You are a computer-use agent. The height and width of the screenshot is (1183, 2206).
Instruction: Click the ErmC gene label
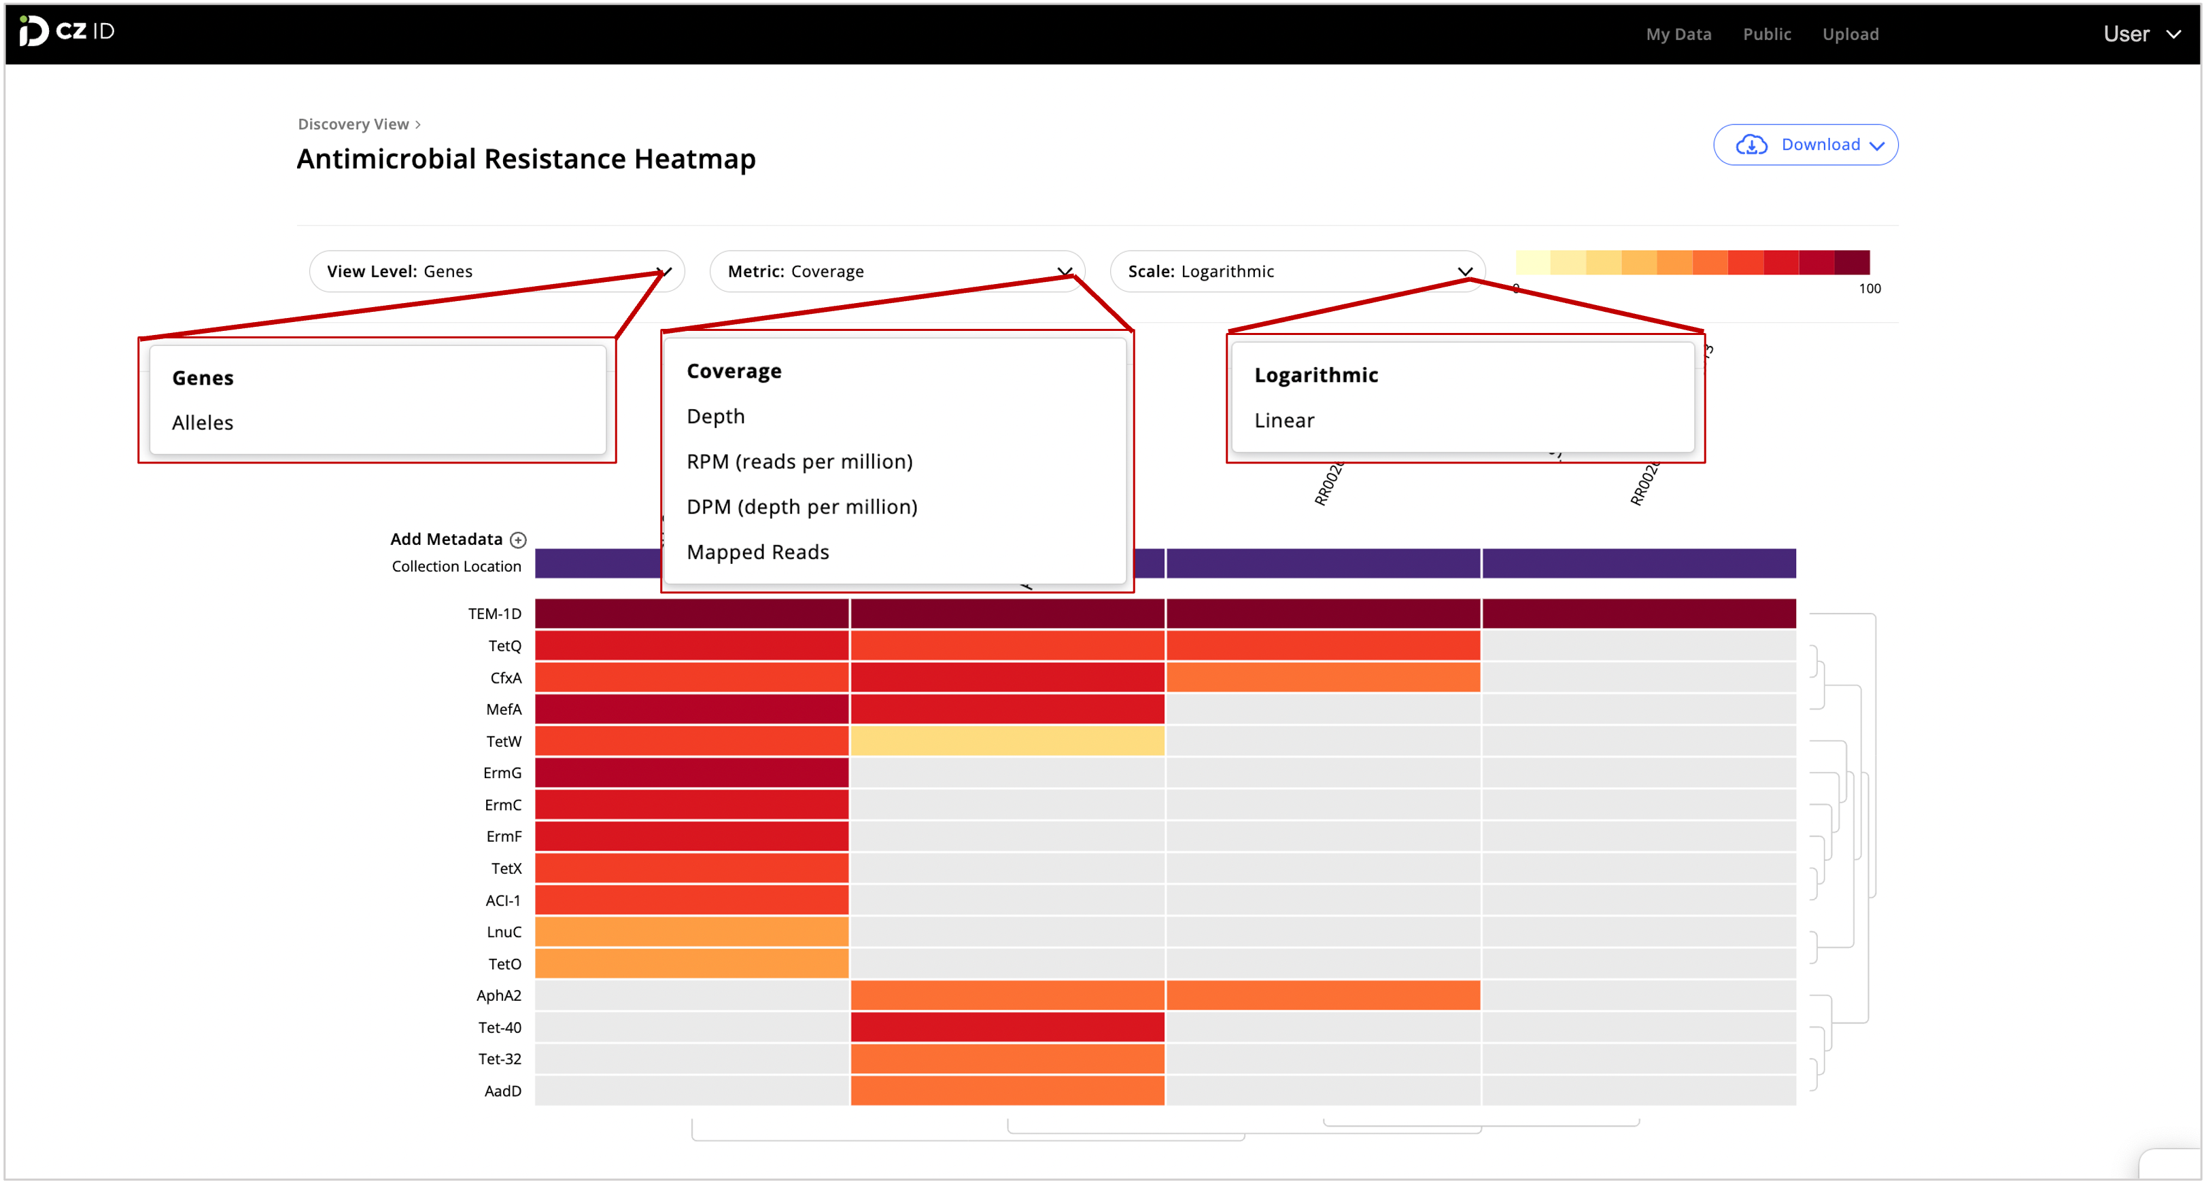tap(502, 805)
